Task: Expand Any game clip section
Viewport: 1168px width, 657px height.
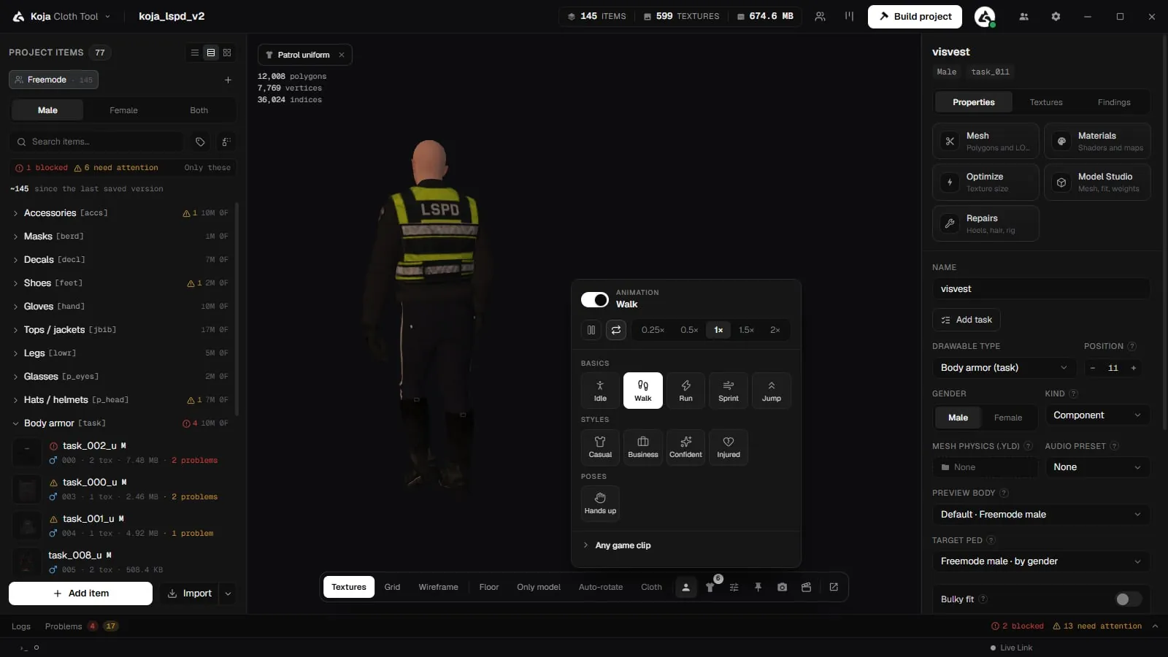Action: pyautogui.click(x=686, y=545)
